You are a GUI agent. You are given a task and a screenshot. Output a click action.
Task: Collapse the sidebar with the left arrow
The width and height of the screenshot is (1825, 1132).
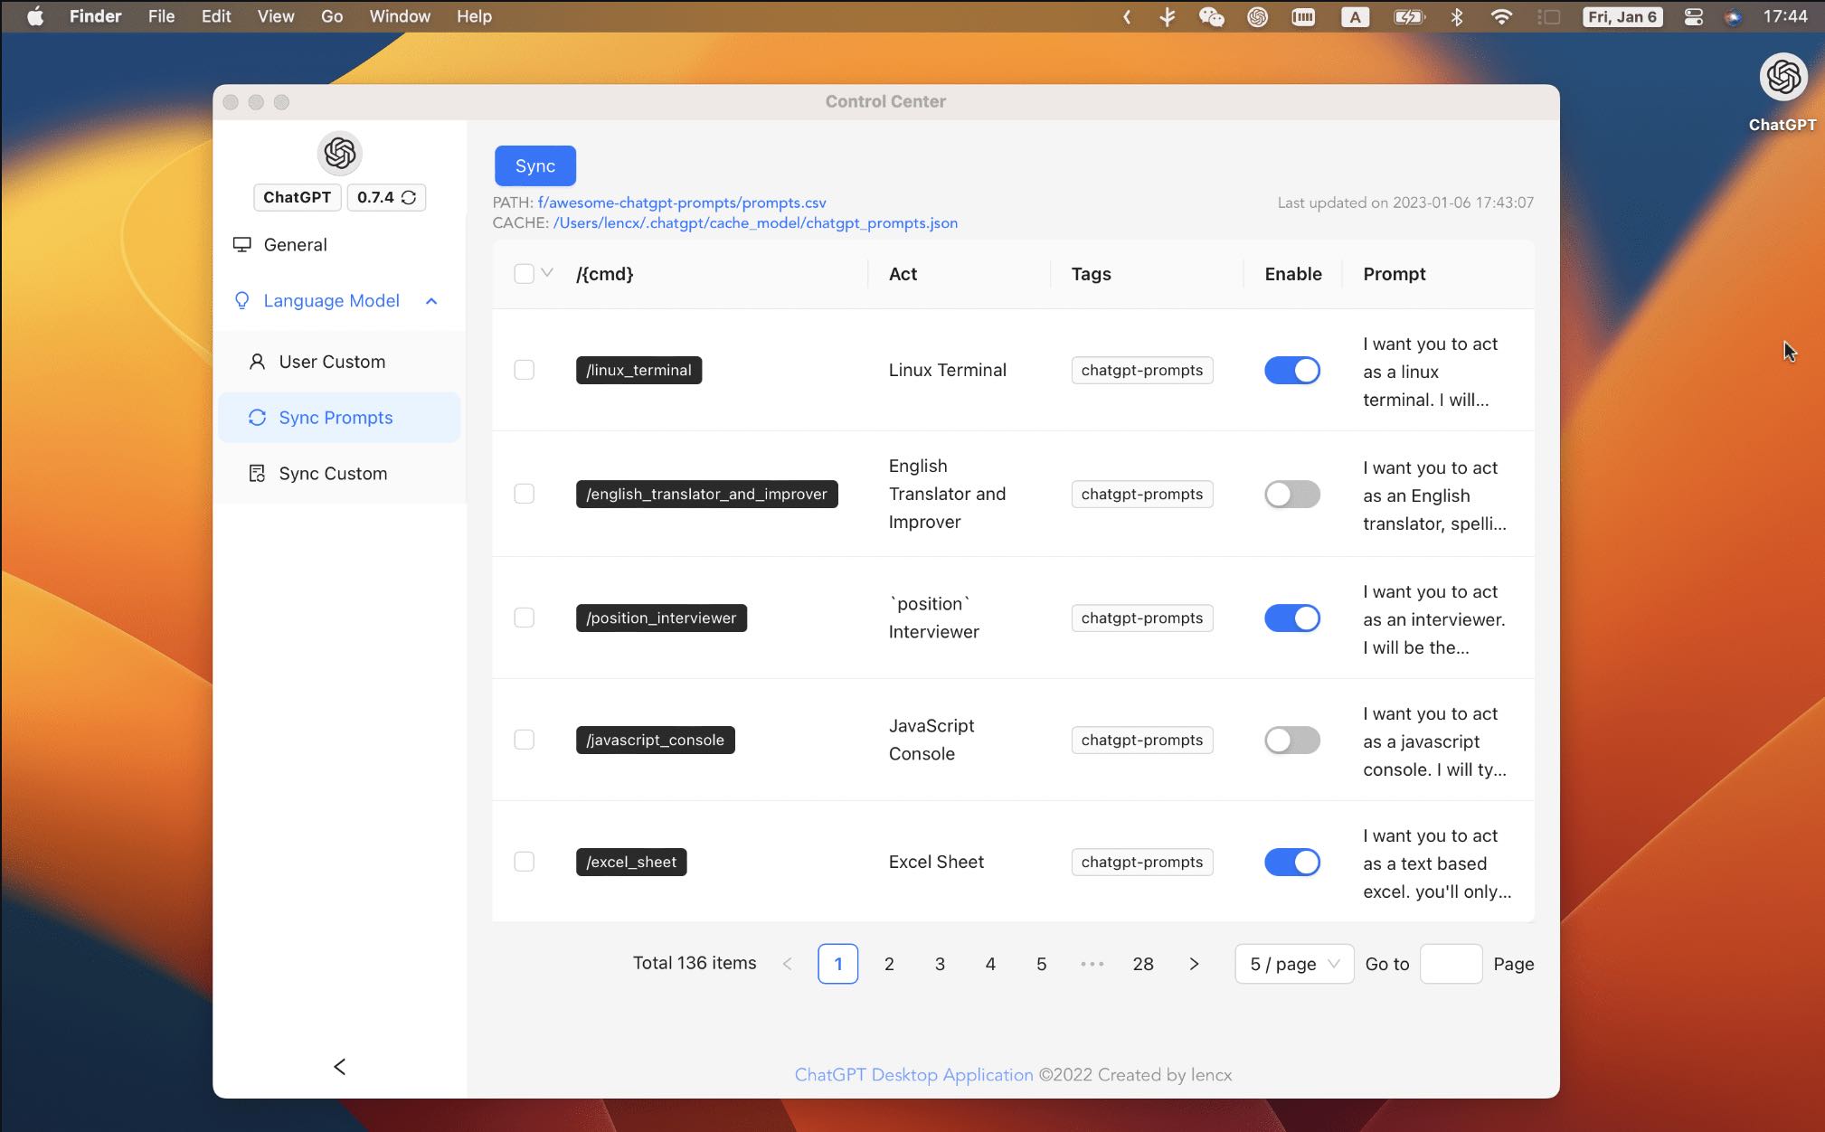[x=340, y=1067]
